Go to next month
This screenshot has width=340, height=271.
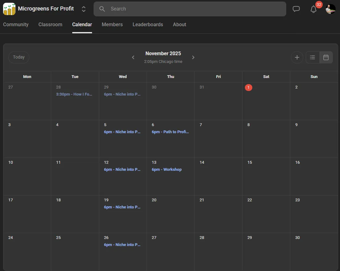click(193, 57)
